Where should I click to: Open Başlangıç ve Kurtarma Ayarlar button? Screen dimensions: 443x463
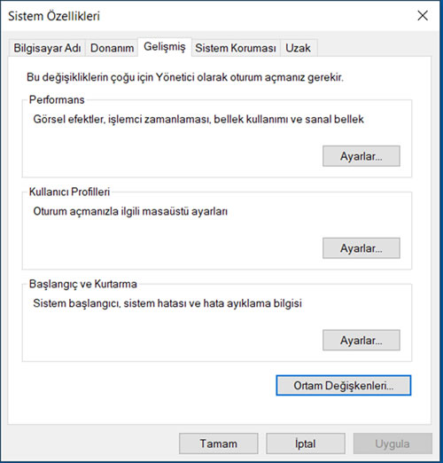(x=361, y=341)
